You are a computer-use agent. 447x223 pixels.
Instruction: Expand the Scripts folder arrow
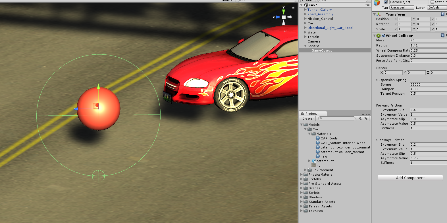pos(302,193)
